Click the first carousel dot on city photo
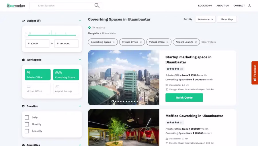 [113, 101]
